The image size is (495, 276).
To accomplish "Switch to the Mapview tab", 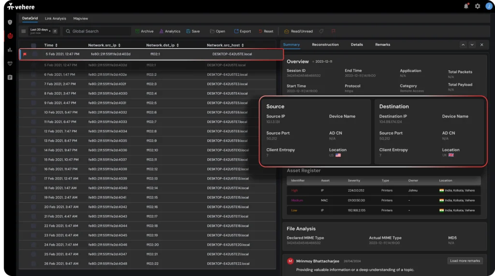I will pos(81,19).
